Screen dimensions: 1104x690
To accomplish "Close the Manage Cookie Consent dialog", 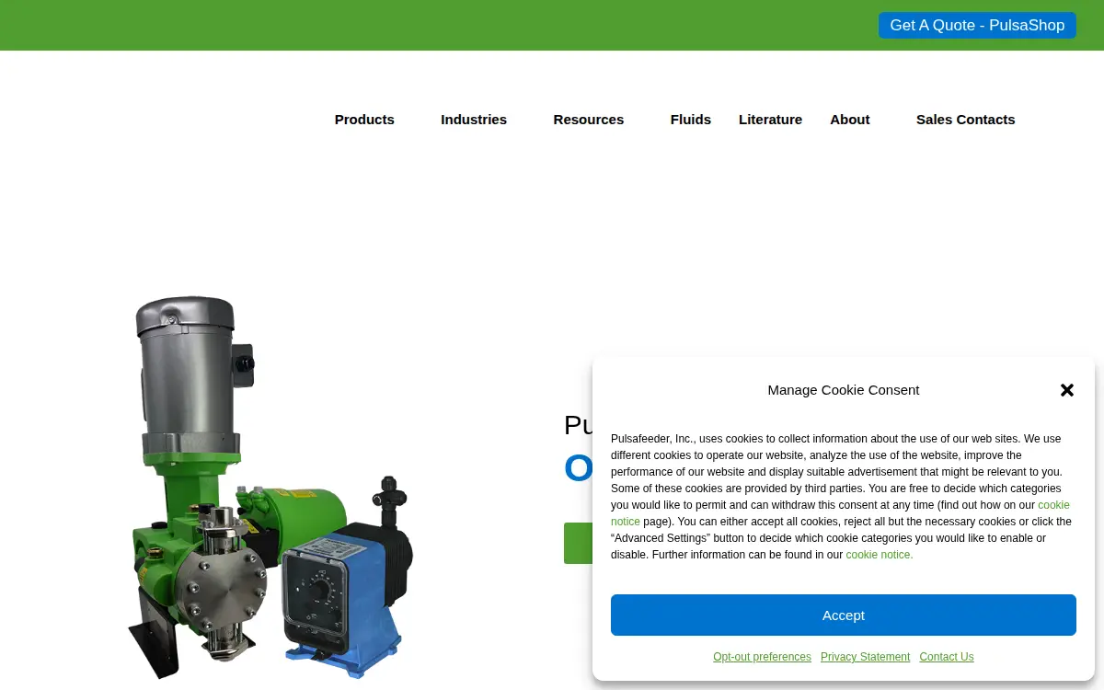I will [1067, 390].
